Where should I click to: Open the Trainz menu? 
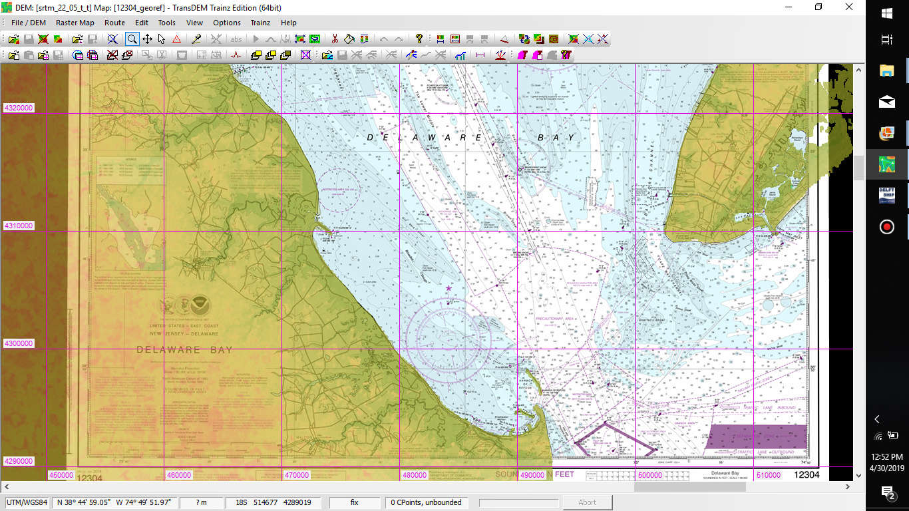pos(260,23)
